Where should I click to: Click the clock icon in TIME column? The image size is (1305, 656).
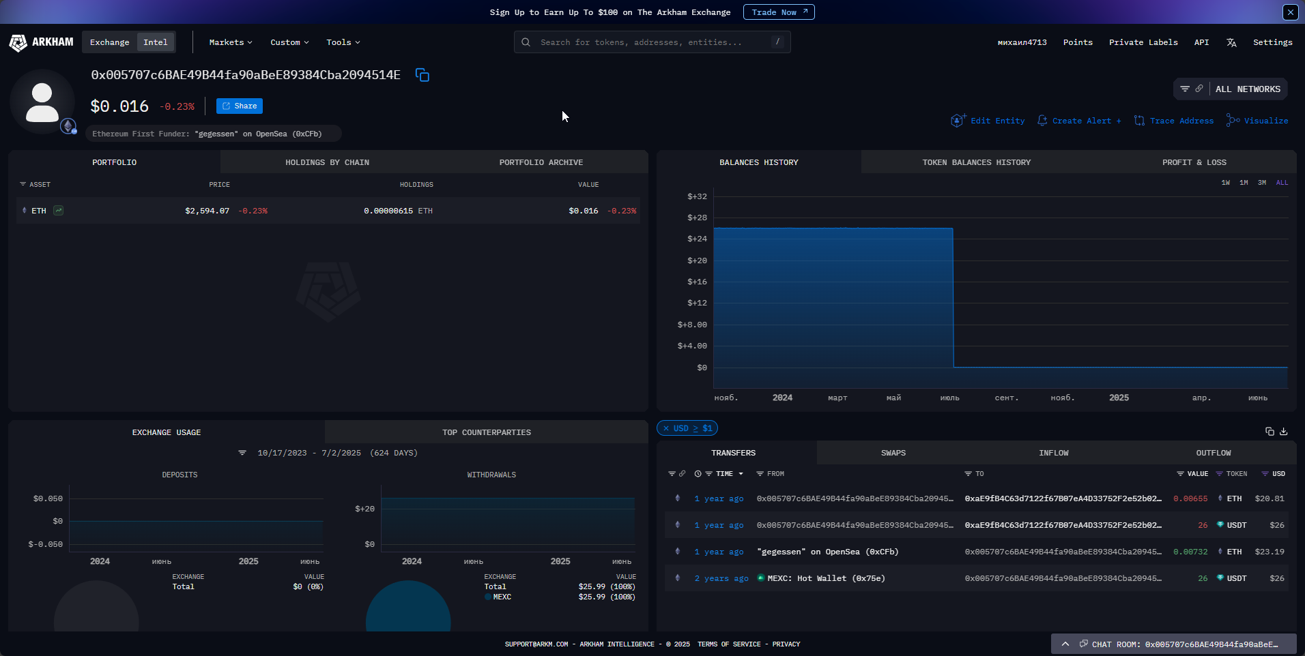click(x=698, y=474)
